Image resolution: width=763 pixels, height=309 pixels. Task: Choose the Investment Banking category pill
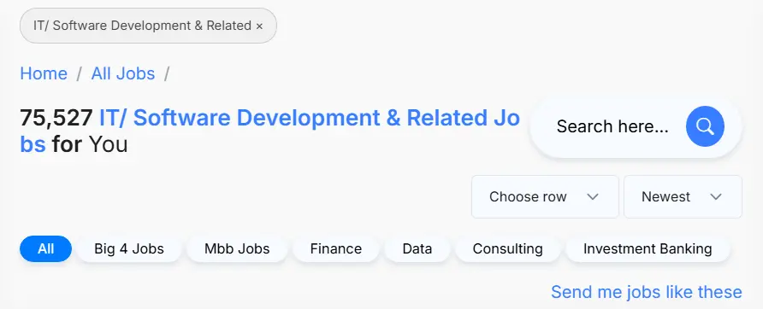tap(648, 249)
